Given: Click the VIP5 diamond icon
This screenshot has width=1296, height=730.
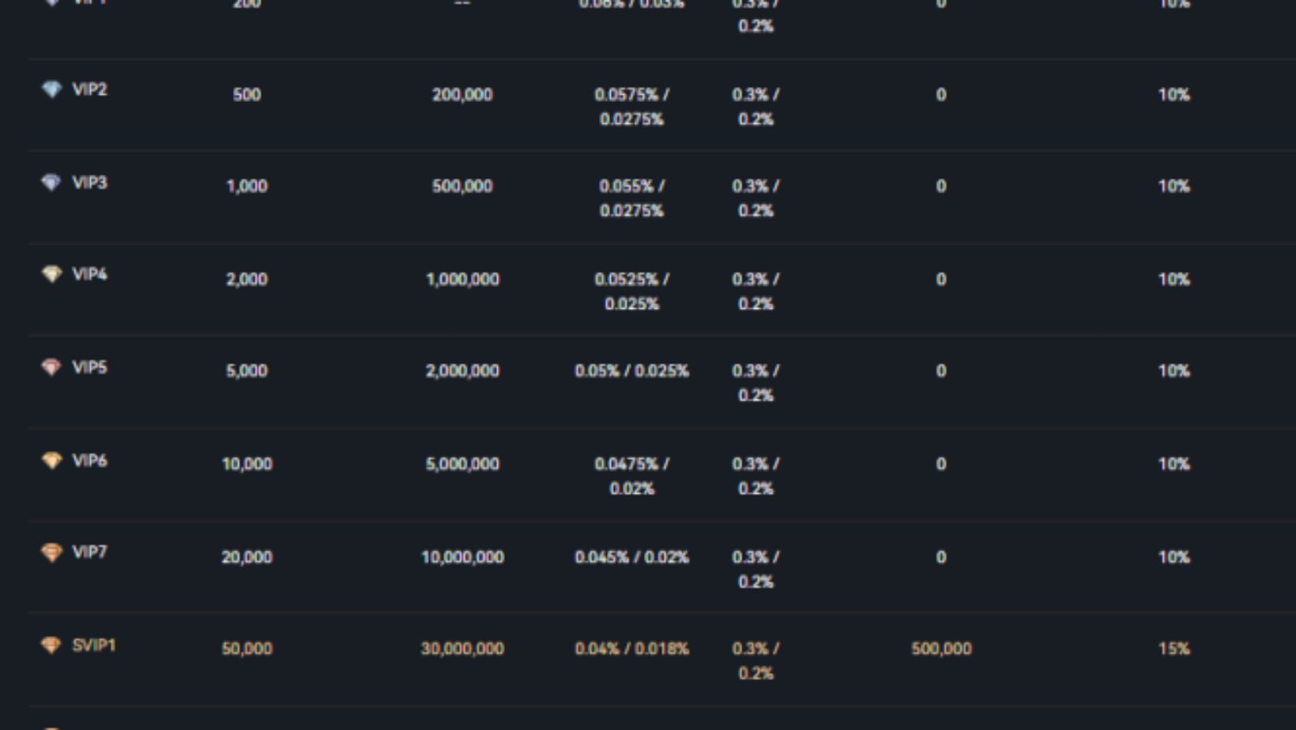Looking at the screenshot, I should (51, 367).
